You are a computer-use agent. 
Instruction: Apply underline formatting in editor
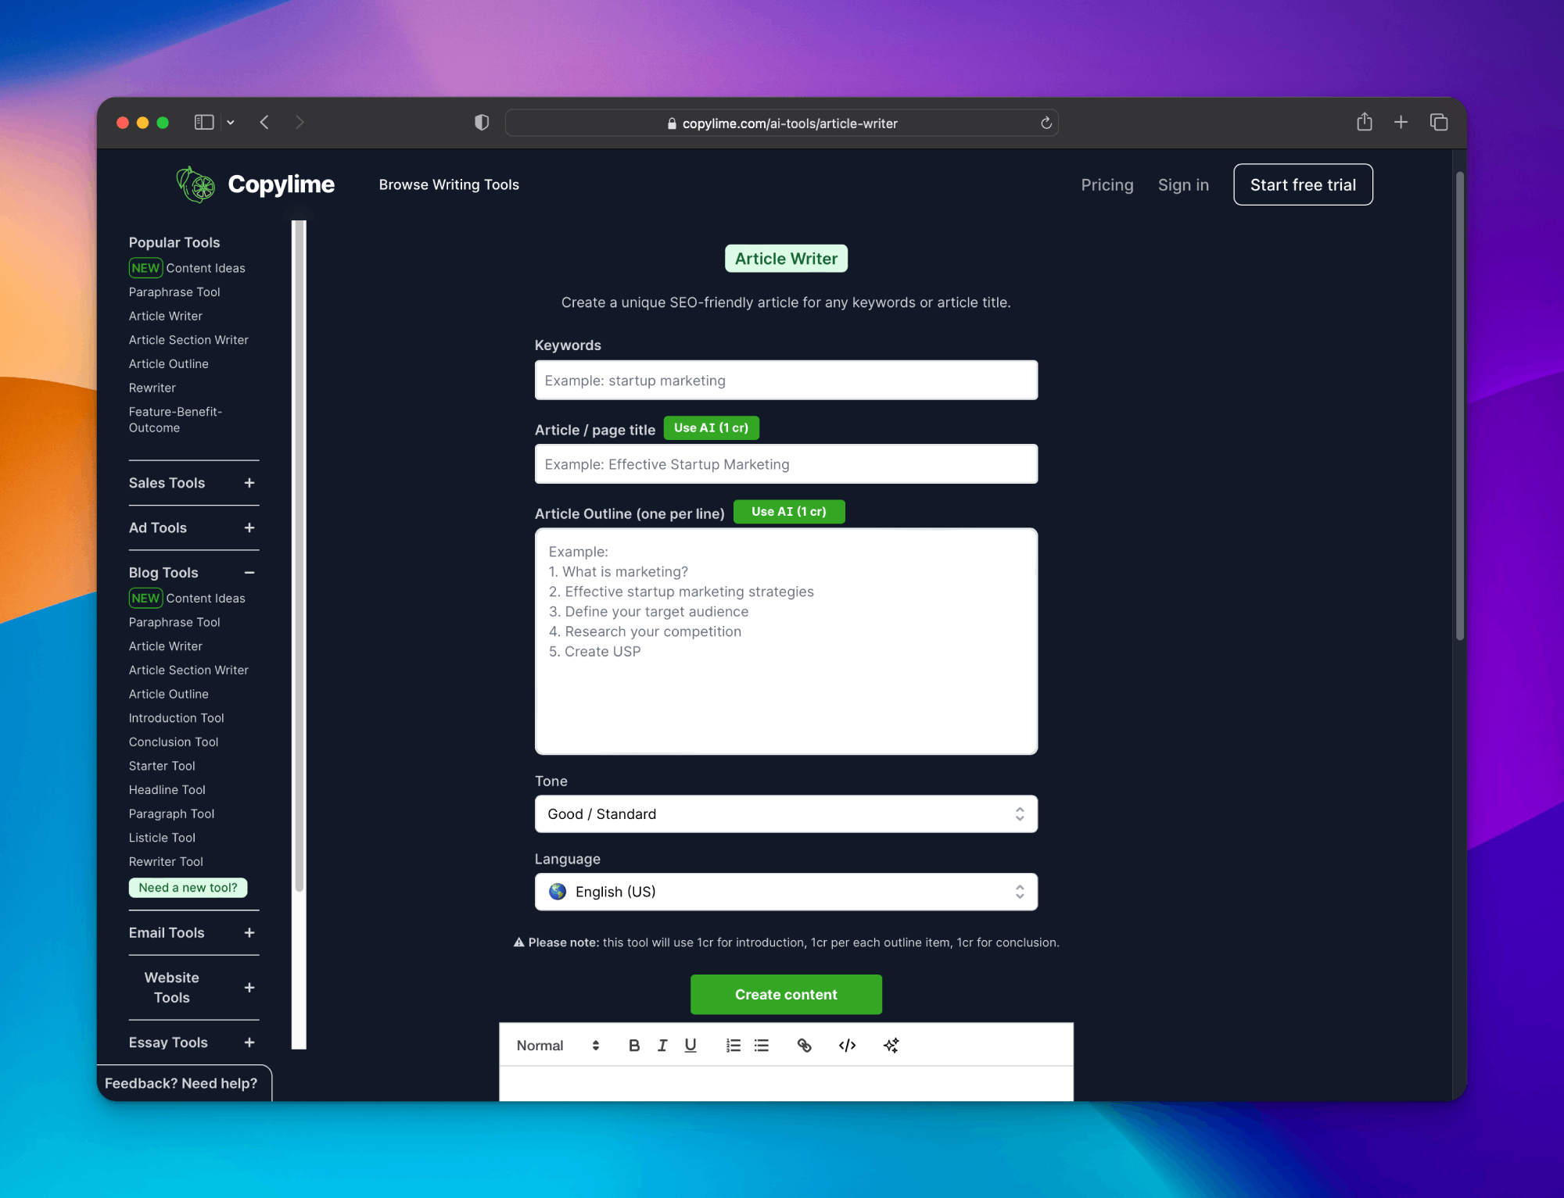[x=691, y=1046]
